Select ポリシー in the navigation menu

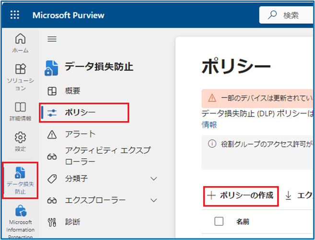pos(80,112)
